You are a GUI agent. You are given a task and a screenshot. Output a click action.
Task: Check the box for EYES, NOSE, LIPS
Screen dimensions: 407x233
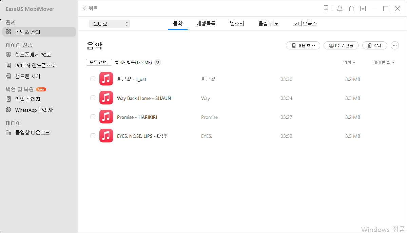(93, 136)
